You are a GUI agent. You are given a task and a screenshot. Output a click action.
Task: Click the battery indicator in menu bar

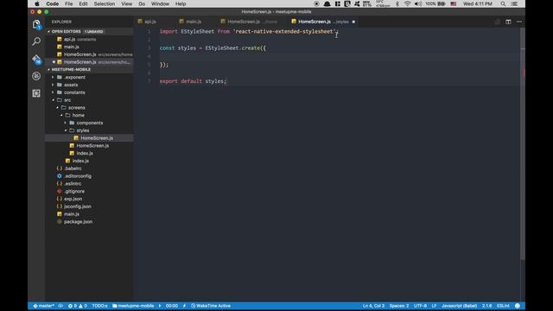(435, 3)
